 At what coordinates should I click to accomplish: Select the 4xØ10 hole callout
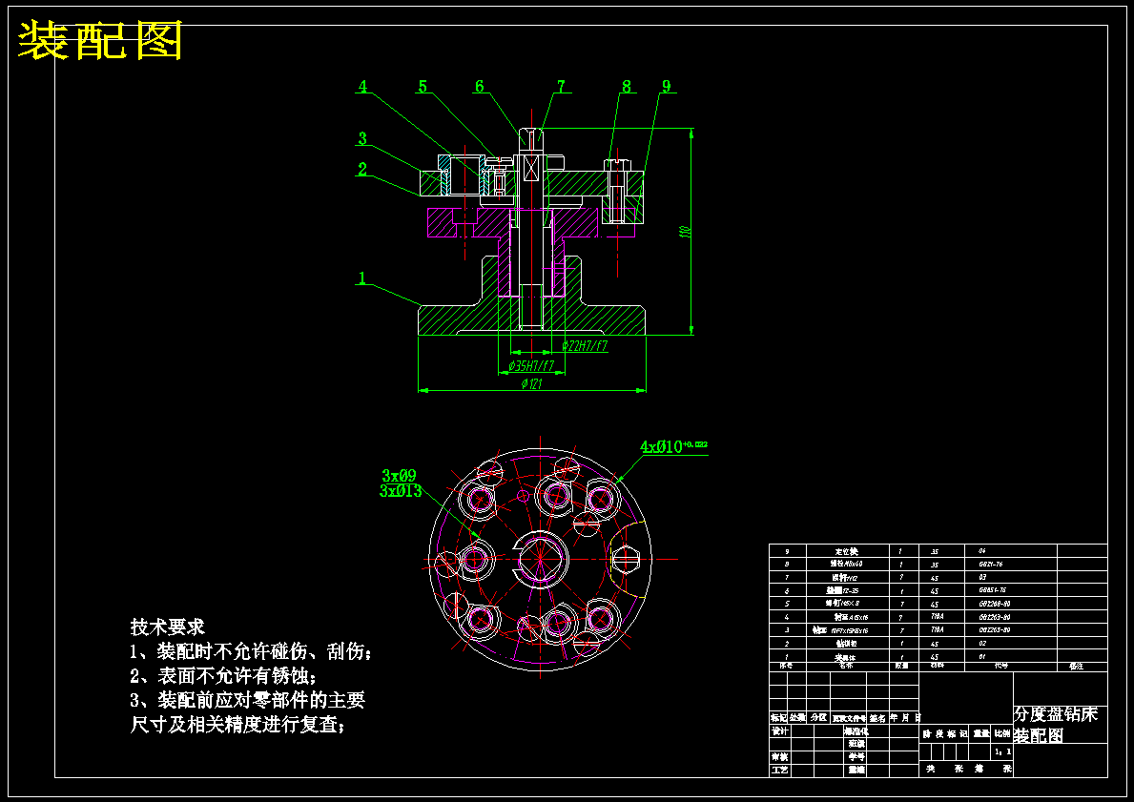[x=673, y=446]
